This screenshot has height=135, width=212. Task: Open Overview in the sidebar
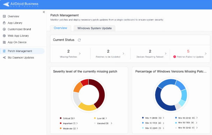(14, 16)
